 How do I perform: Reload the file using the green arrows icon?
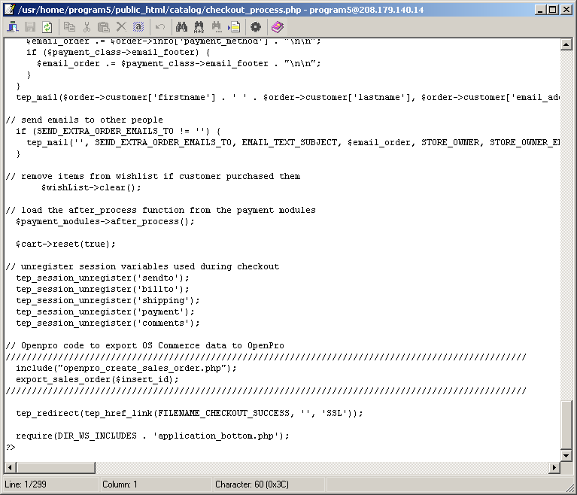point(47,27)
